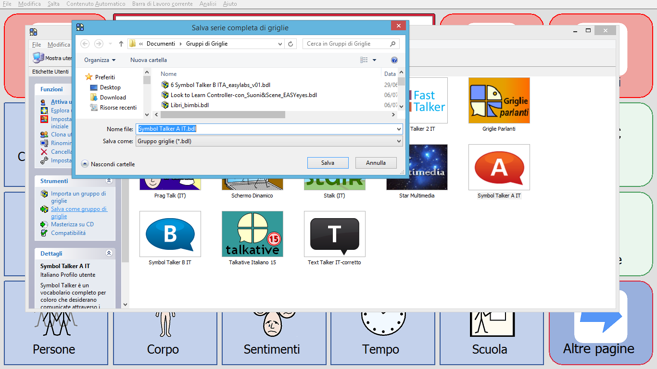Select the Libri_bimbi.bdl file
Viewport: 657px width, 369px height.
pyautogui.click(x=185, y=105)
